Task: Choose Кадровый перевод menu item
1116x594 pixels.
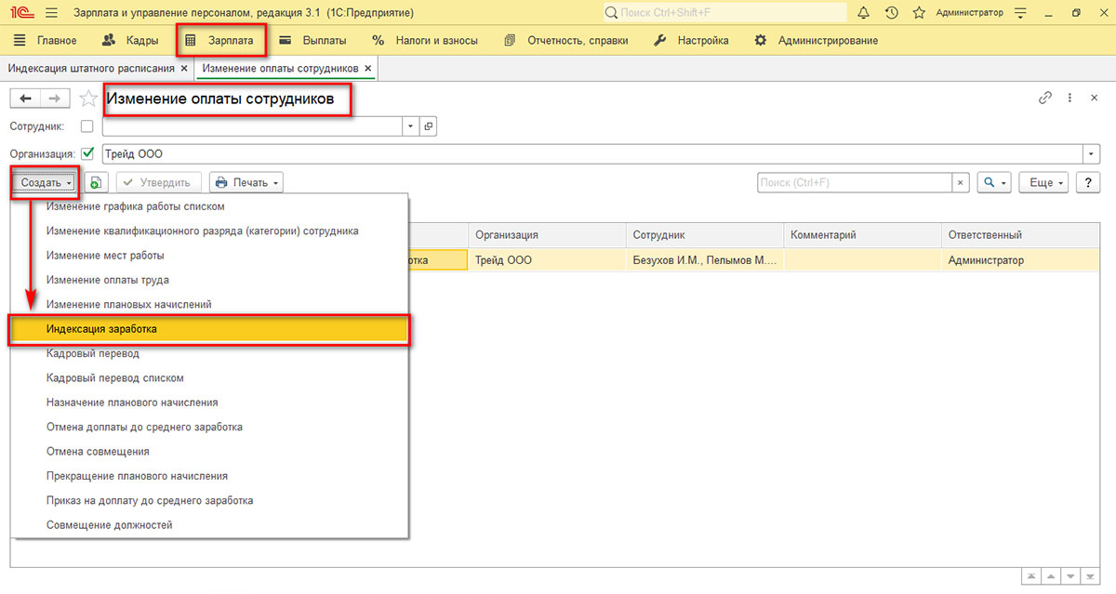Action: tap(92, 354)
